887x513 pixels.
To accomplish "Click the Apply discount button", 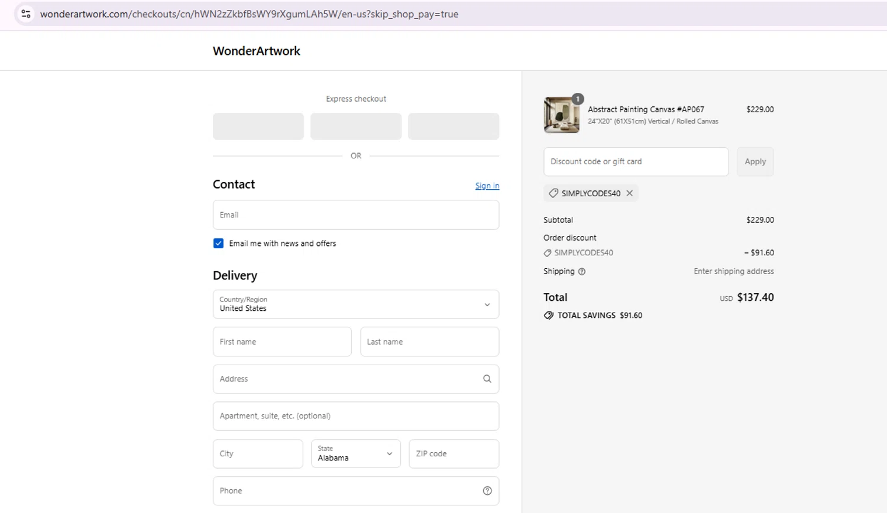I will click(x=755, y=161).
